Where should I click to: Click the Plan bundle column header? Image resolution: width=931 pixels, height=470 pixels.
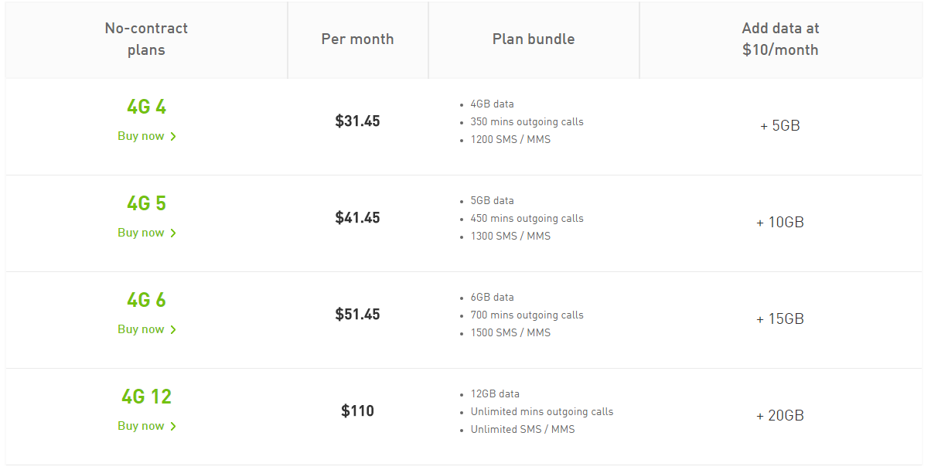[534, 39]
